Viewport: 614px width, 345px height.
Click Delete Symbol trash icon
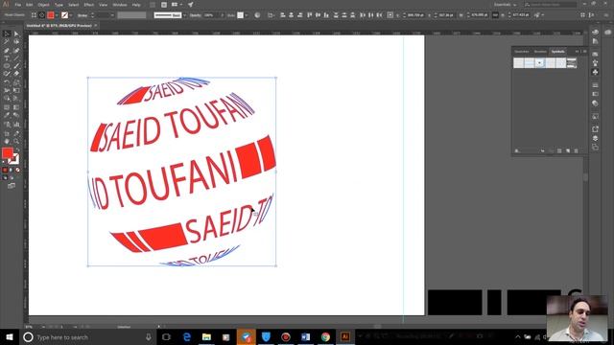(576, 150)
